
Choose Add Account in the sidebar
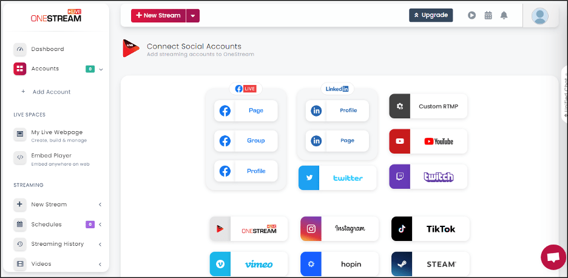(x=52, y=92)
